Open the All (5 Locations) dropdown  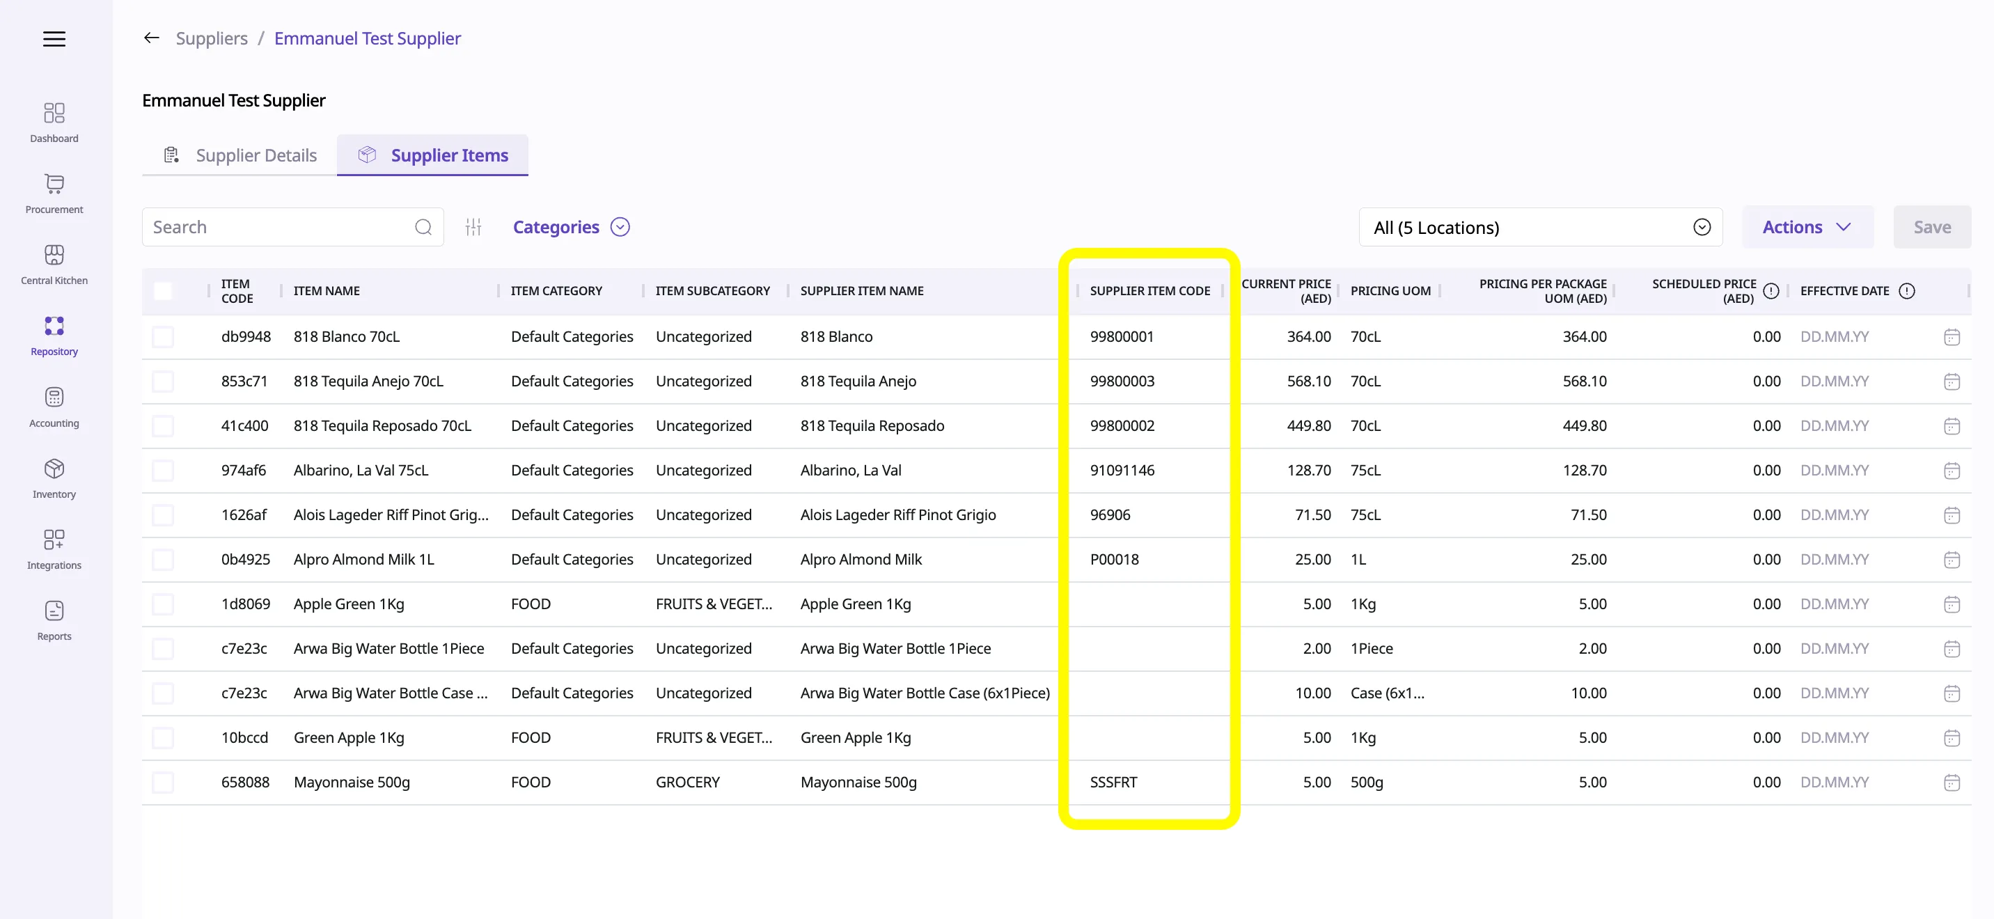coord(1539,227)
